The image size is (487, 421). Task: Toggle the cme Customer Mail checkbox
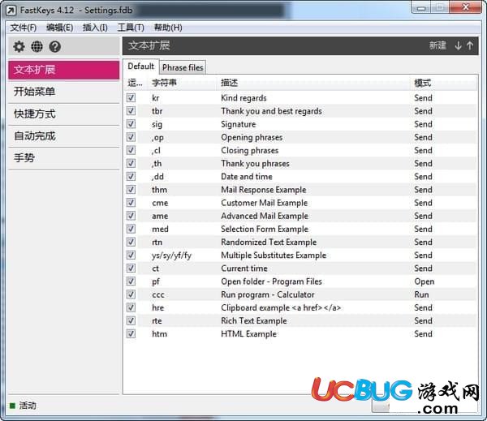[131, 203]
